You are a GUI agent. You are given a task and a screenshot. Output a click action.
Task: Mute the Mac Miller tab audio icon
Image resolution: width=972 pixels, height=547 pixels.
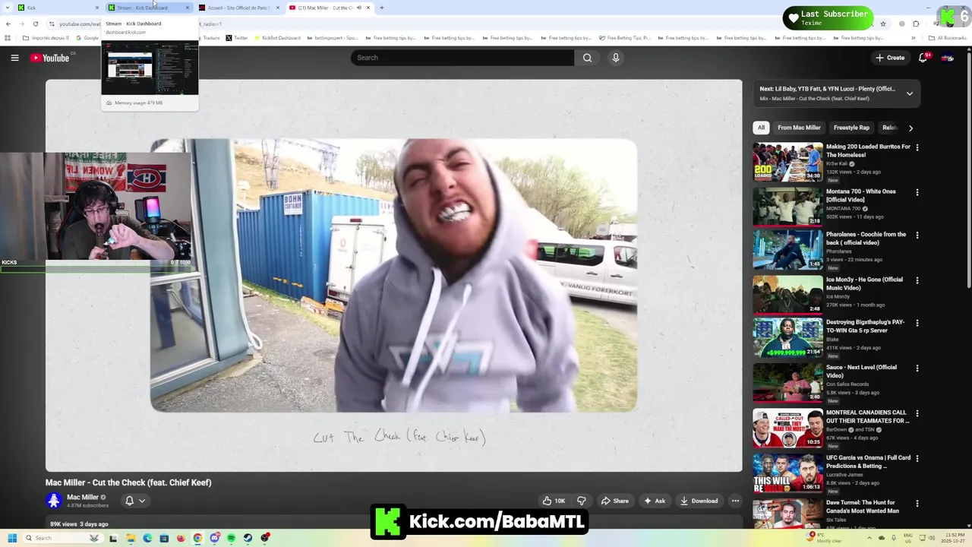click(x=359, y=8)
